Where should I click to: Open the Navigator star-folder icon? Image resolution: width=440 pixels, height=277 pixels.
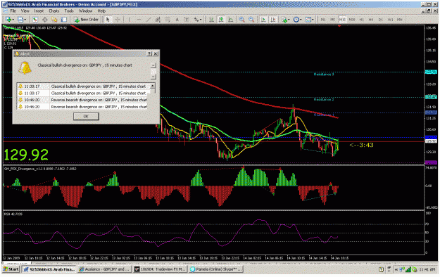point(54,20)
